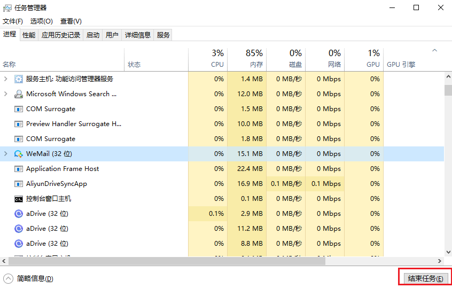Open the 文件(F) menu
The image size is (452, 288).
[x=13, y=21]
